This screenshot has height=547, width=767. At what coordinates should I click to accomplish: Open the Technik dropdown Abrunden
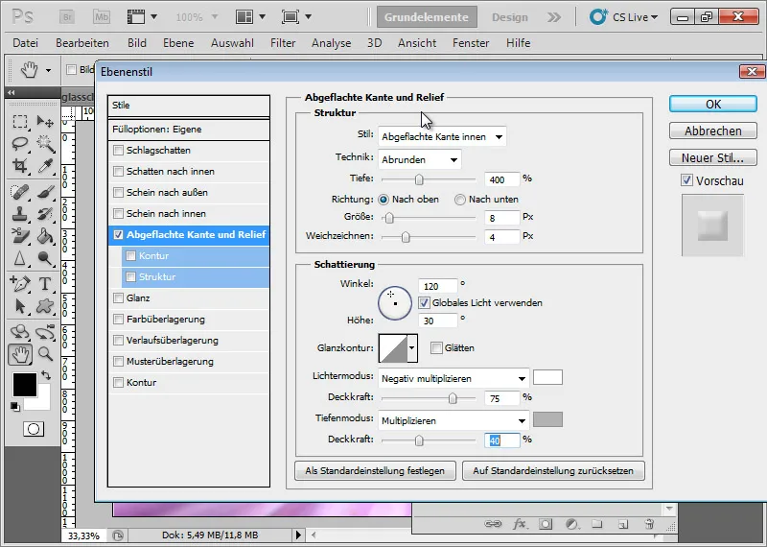pos(419,159)
